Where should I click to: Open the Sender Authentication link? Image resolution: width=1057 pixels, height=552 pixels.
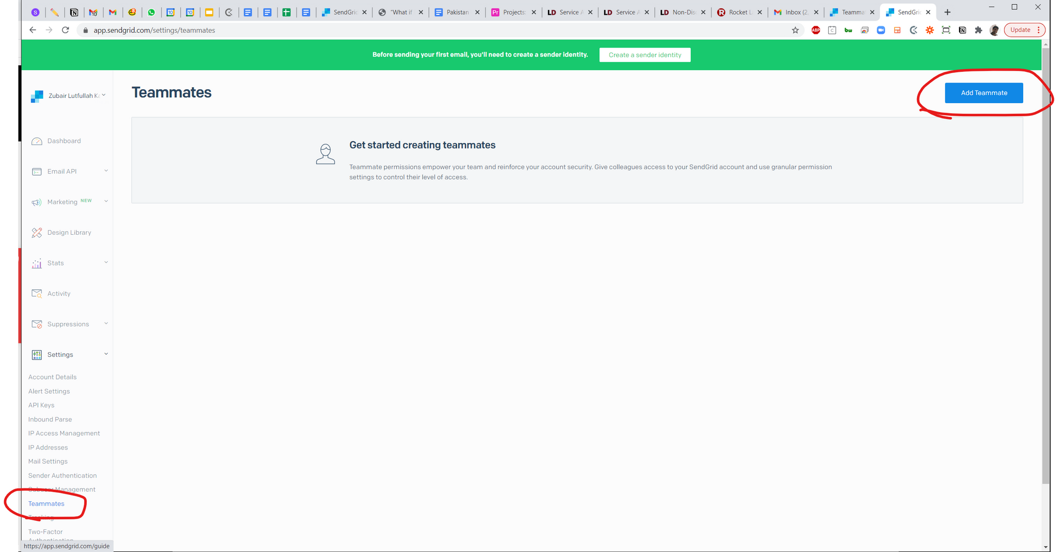62,475
